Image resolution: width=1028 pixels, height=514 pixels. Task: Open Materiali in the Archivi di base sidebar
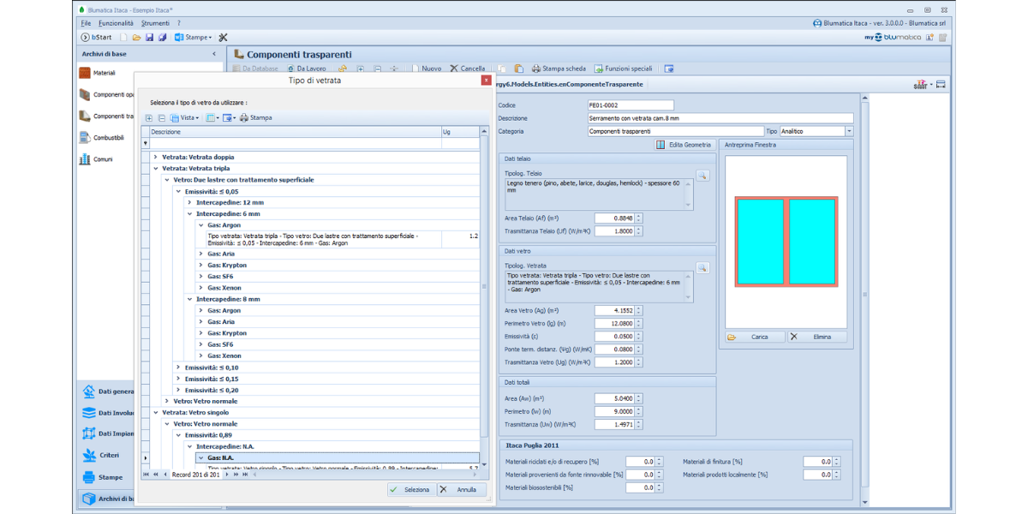point(104,74)
